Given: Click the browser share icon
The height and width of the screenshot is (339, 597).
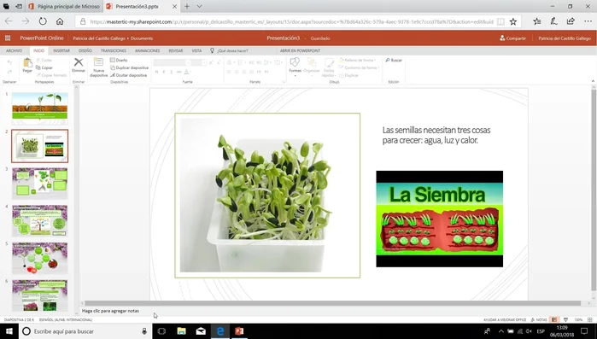Looking at the screenshot, I should pyautogui.click(x=571, y=21).
